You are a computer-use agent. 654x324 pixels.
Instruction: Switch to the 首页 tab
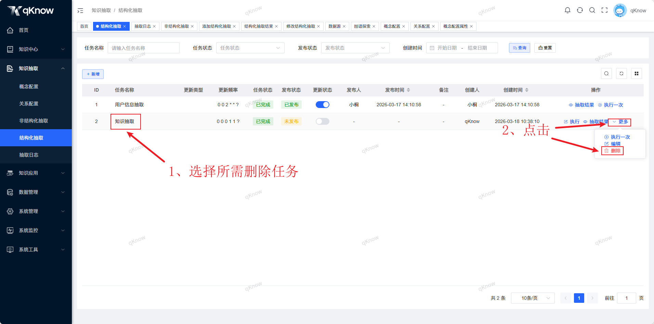(x=84, y=26)
